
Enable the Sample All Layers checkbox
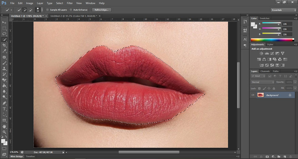47,10
